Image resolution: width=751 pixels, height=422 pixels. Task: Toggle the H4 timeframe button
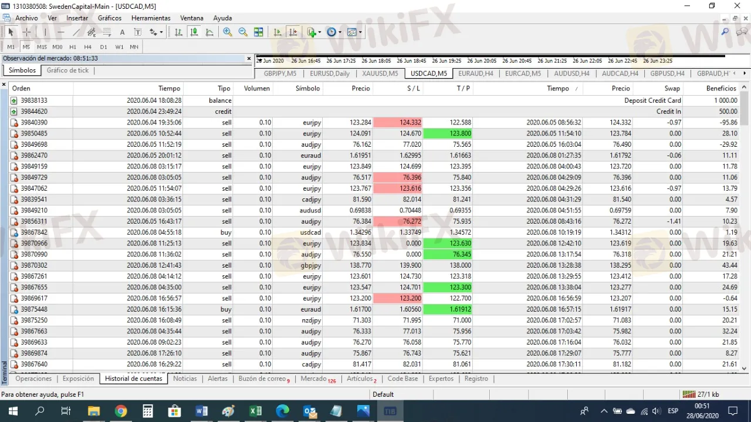coord(88,47)
